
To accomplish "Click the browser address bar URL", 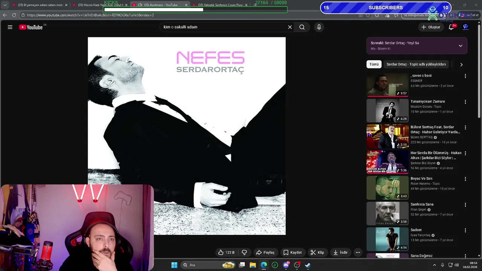I will pyautogui.click(x=90, y=15).
